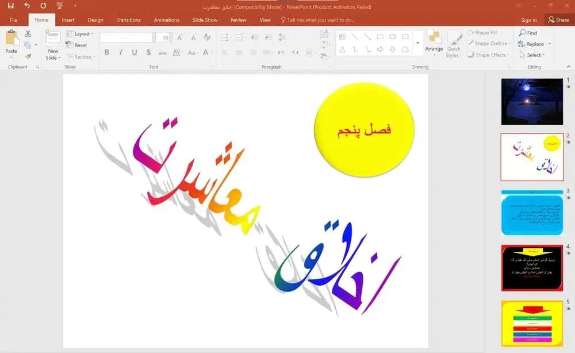Save the presentation with the floppy disk icon
This screenshot has height=353, width=575.
pyautogui.click(x=10, y=6)
